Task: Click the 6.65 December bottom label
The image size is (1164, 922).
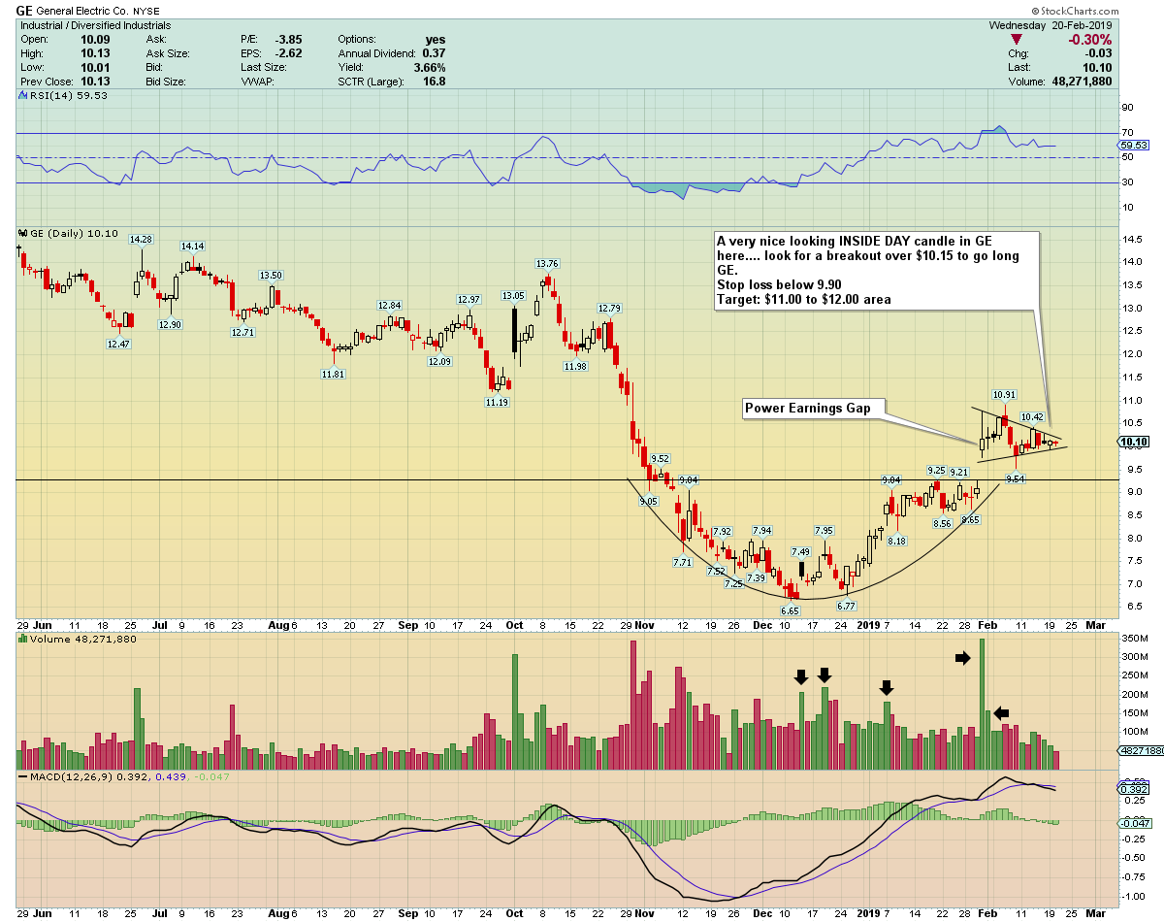Action: pos(790,610)
